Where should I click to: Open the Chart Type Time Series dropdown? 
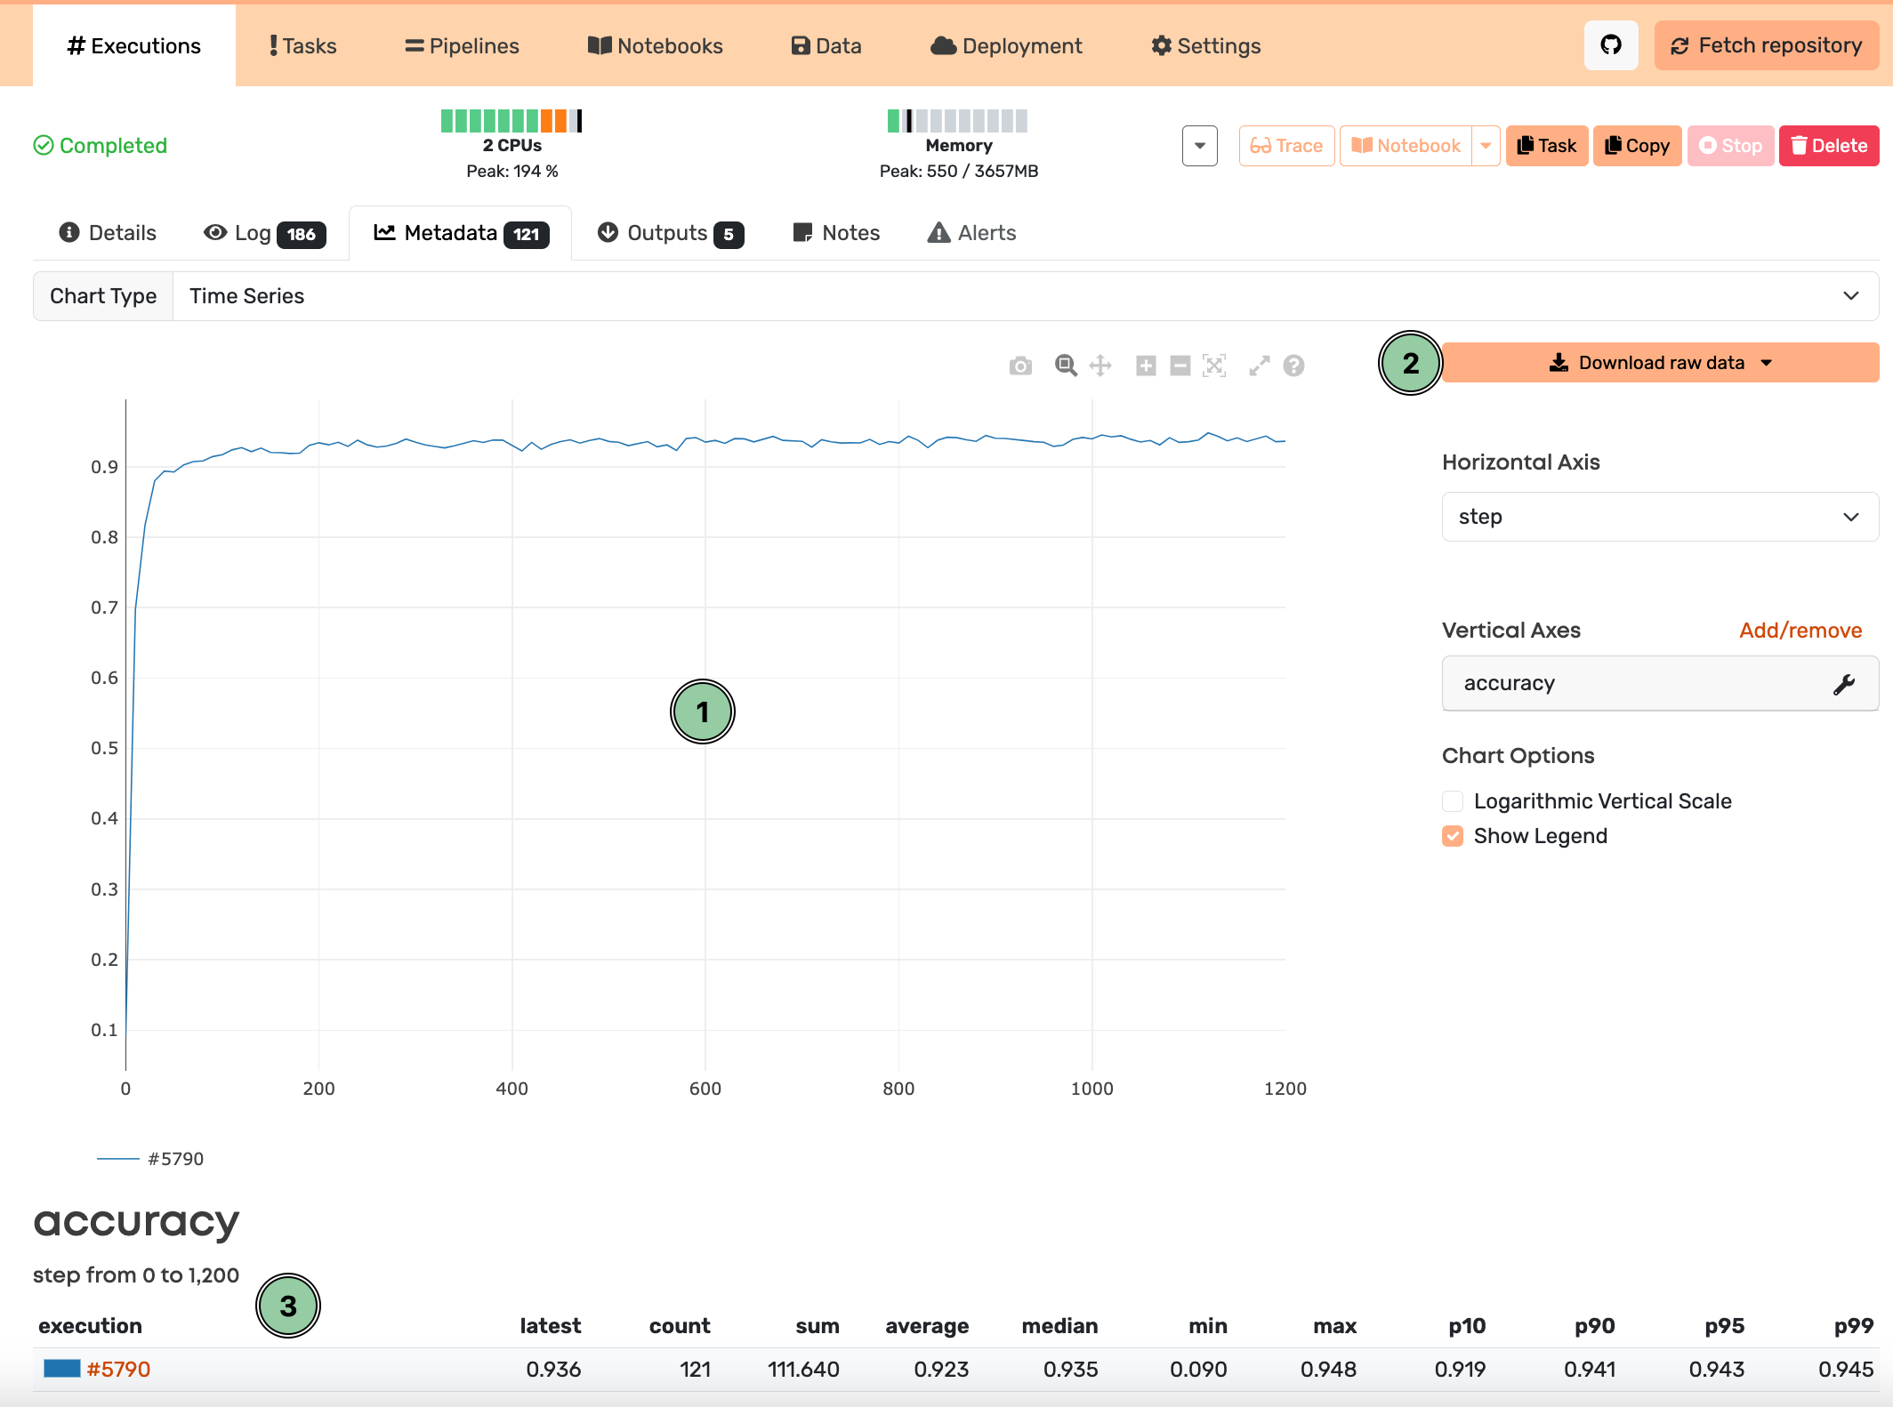tap(1025, 296)
